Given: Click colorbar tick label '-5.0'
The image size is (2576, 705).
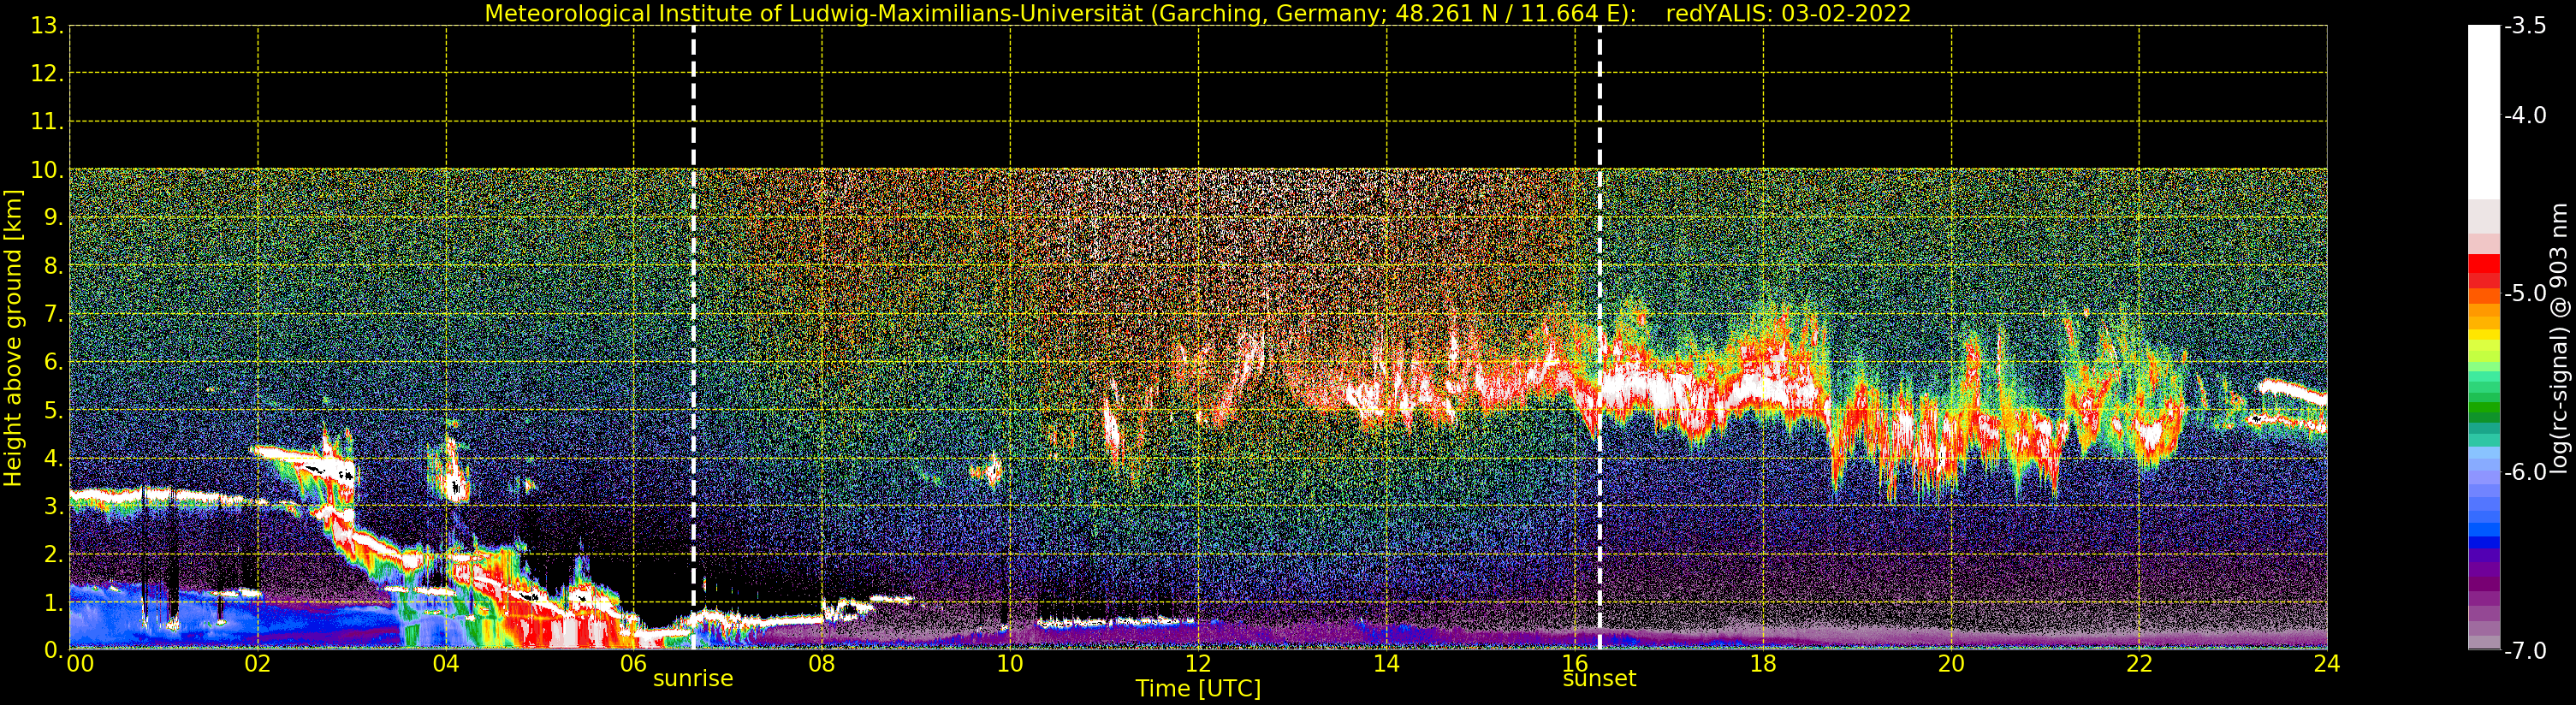Looking at the screenshot, I should coord(2525,293).
